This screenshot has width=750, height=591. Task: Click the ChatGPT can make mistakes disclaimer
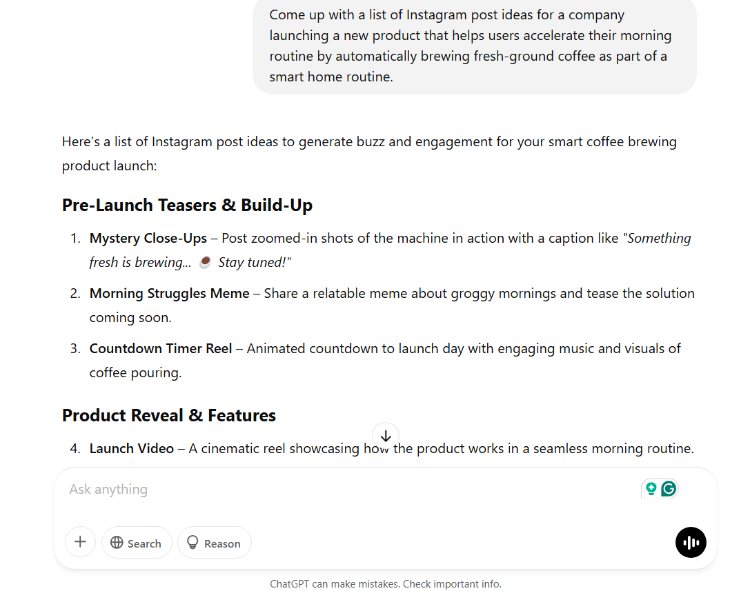coord(386,584)
